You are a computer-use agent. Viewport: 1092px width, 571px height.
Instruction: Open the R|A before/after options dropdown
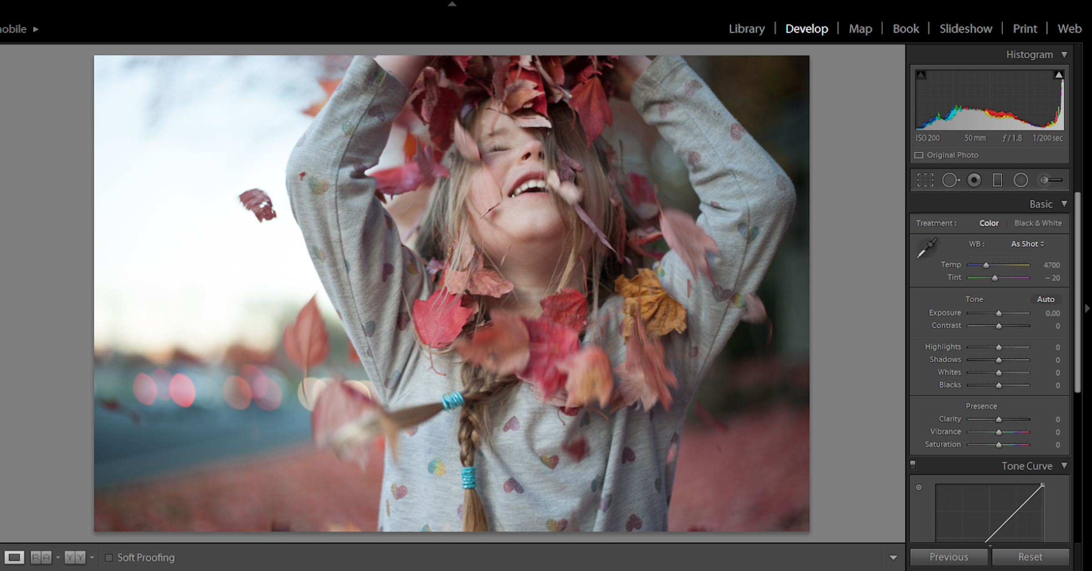58,557
